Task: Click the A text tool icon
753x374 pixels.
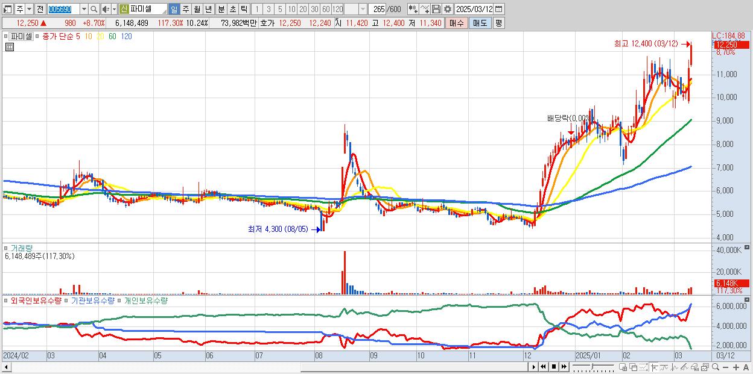Action: [746, 367]
